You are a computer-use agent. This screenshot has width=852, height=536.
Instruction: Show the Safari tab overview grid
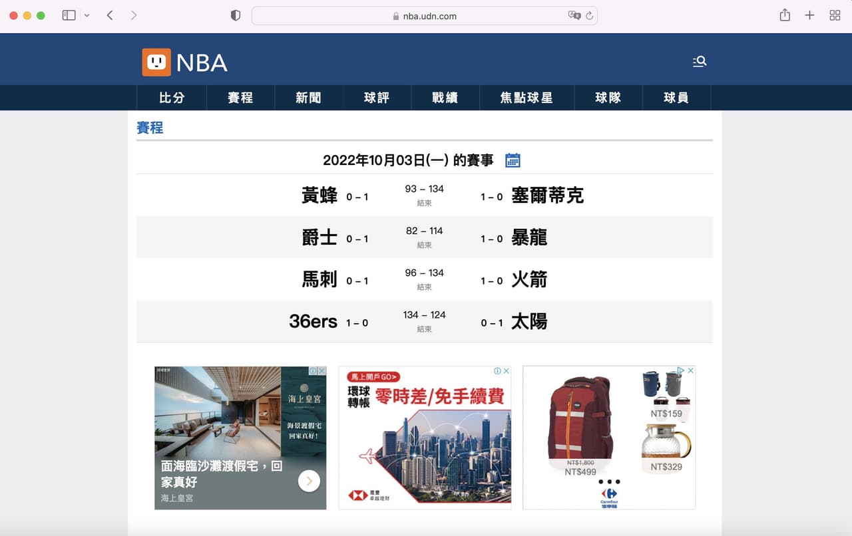[835, 15]
